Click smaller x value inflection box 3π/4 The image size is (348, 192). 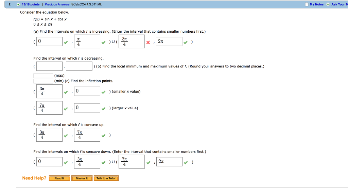click(49, 91)
